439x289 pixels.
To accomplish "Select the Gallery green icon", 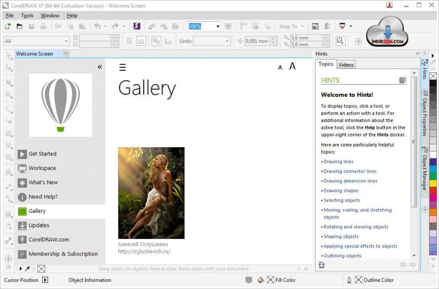I will click(x=22, y=212).
